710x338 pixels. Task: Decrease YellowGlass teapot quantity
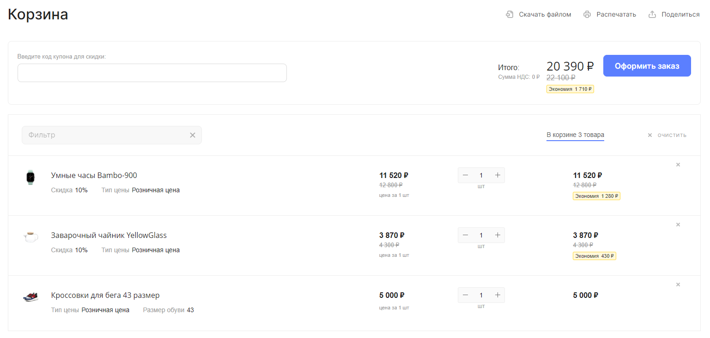coord(465,235)
